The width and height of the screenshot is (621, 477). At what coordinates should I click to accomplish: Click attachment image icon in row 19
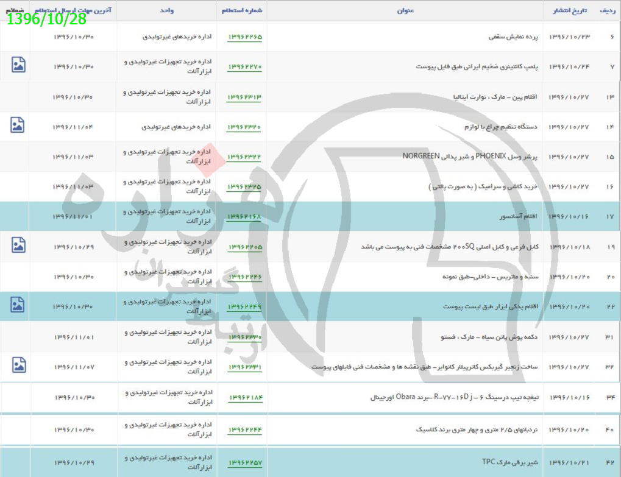point(18,246)
